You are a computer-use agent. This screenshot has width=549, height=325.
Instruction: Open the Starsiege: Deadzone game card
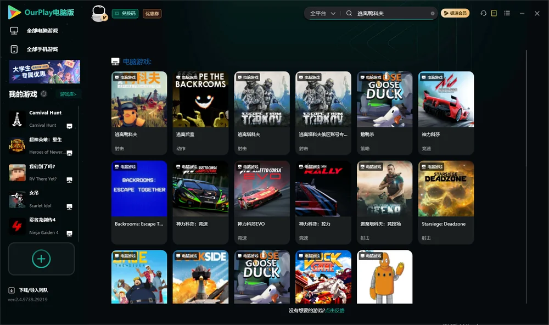pyautogui.click(x=446, y=203)
